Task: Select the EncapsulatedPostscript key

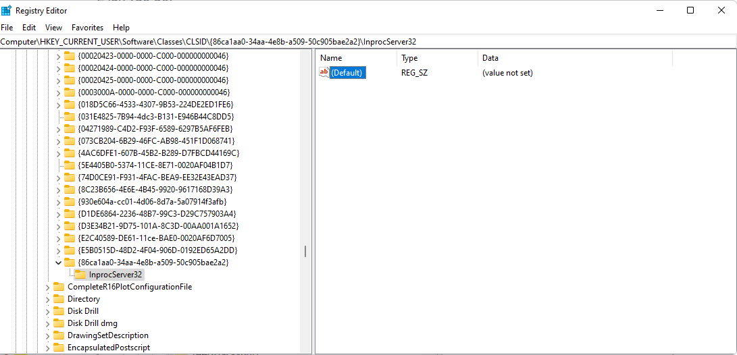Action: (109, 348)
